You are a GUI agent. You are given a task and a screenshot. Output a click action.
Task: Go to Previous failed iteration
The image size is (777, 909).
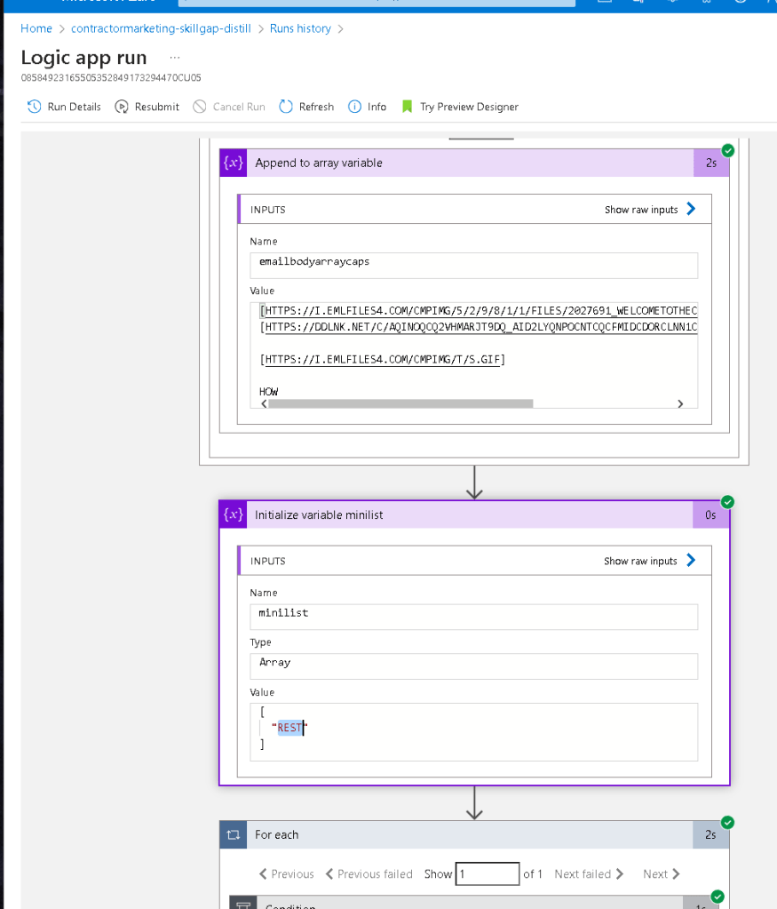(x=369, y=873)
